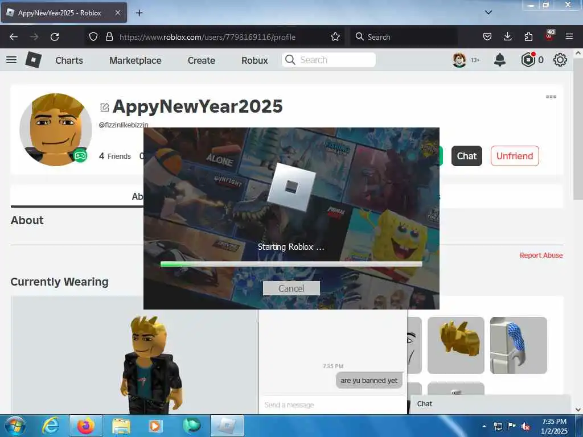583x437 pixels.
Task: Open Marketplace in the Roblox navigation
Action: [x=136, y=60]
